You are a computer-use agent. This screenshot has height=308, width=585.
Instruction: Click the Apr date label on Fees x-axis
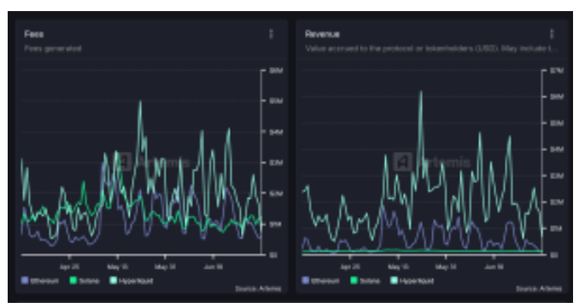pos(69,266)
